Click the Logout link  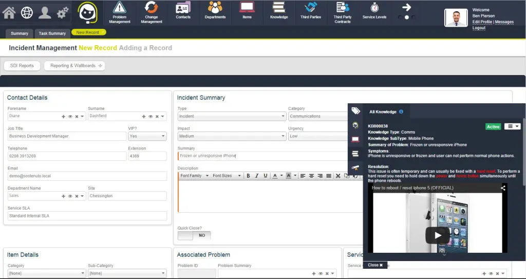[479, 28]
